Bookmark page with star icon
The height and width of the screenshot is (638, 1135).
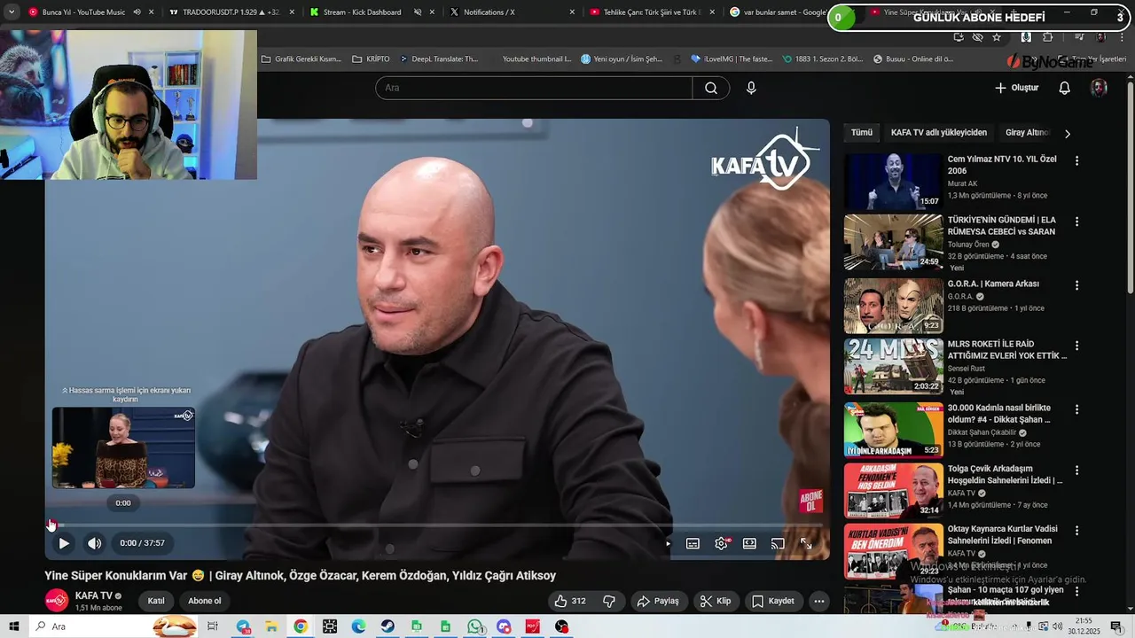(997, 37)
